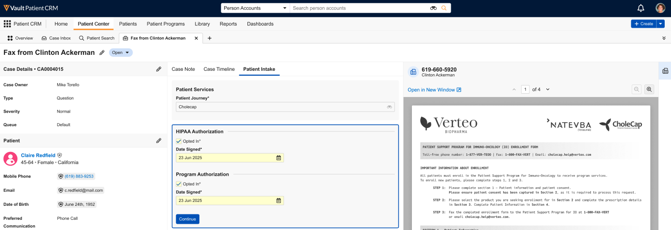Toggle HIPAA Authorization Opted In checkbox

tap(179, 141)
